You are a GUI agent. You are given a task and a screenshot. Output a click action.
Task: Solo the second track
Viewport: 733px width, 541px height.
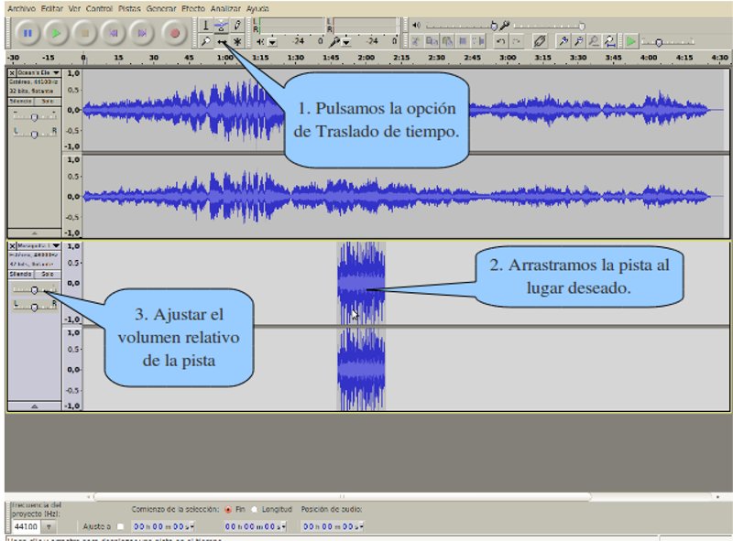tap(46, 275)
